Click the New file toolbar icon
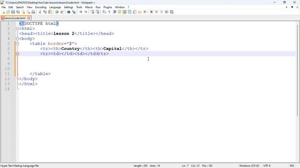This screenshot has width=300, height=168. click(x=3, y=12)
